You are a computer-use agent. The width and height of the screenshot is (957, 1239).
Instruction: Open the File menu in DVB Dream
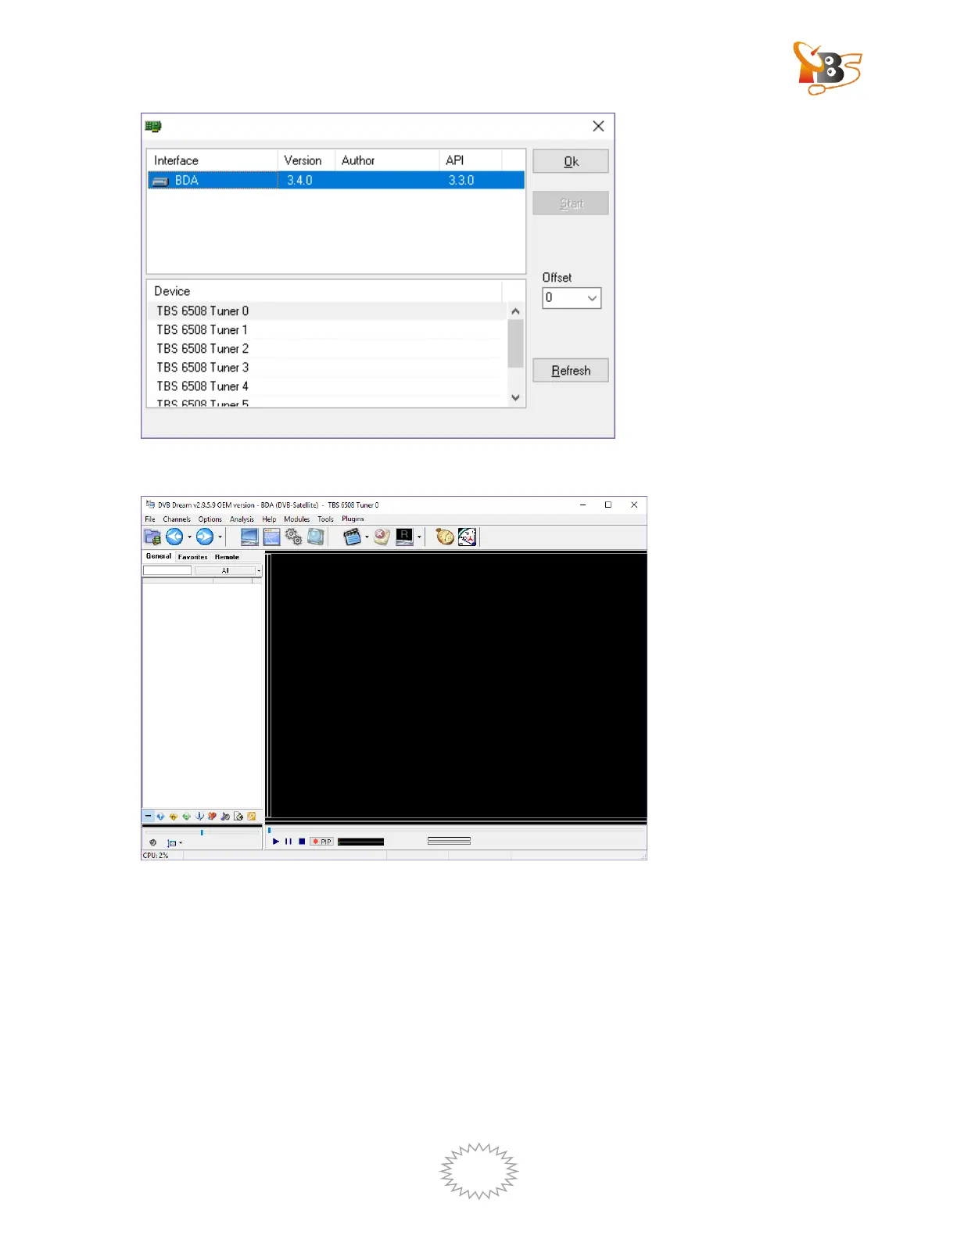[x=150, y=519]
